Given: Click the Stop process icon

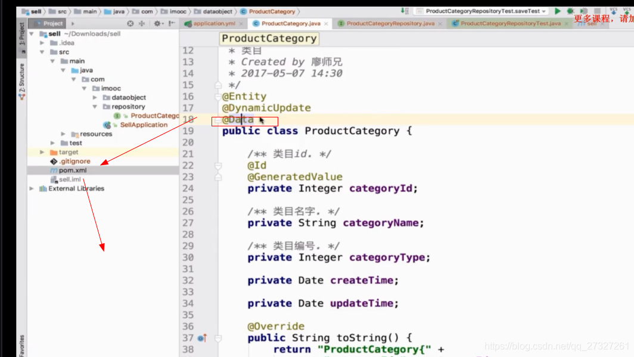Looking at the screenshot, I should (597, 11).
